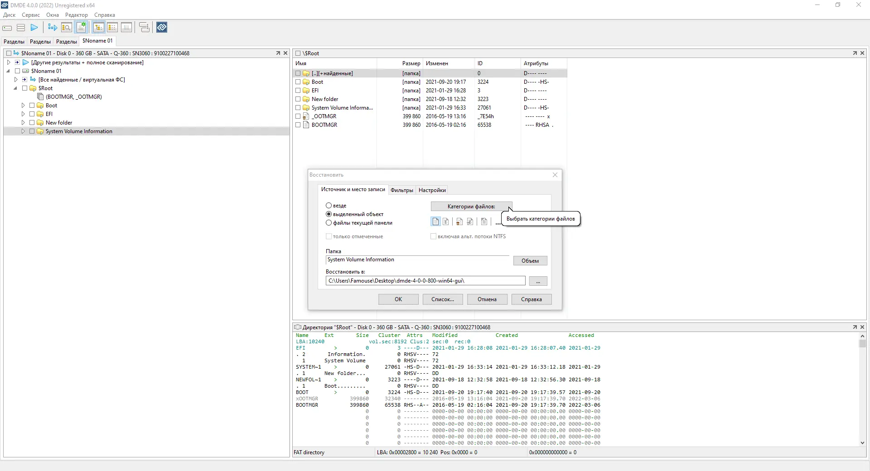Switch to the Фильтры tab

[x=401, y=190]
